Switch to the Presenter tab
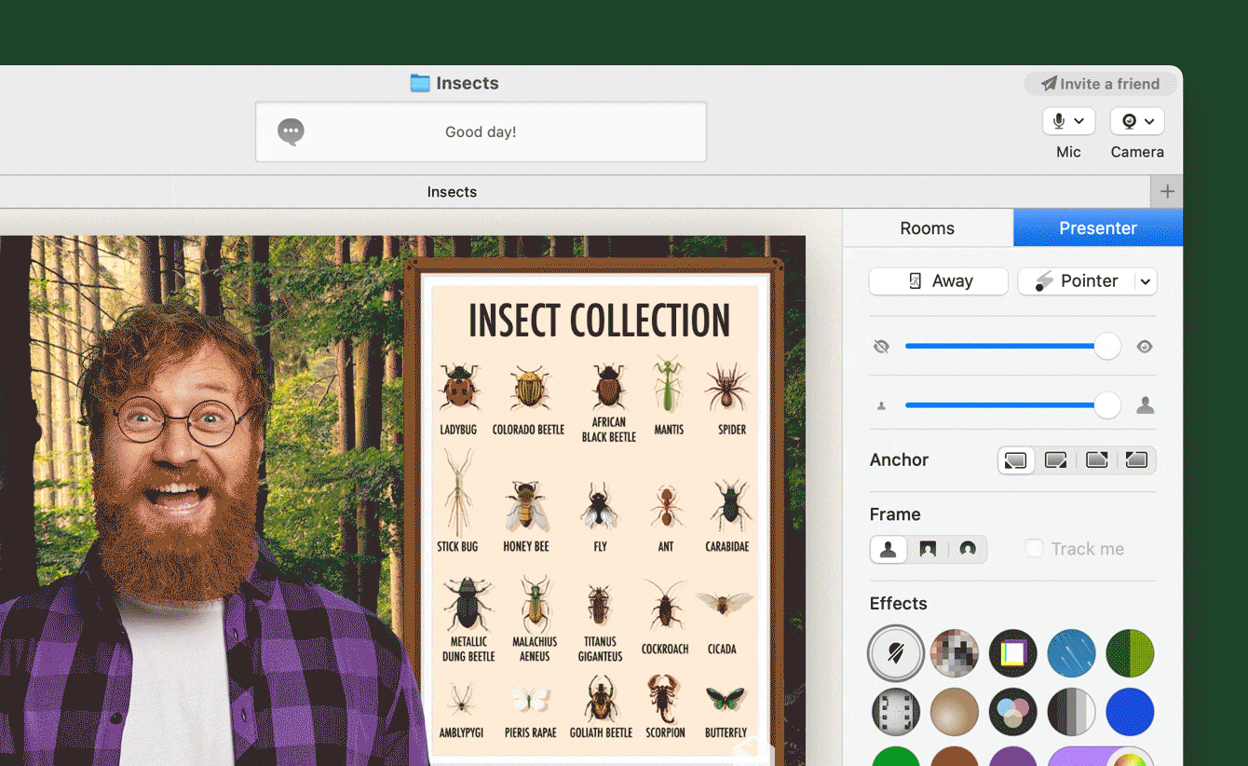Viewport: 1248px width, 766px height. pyautogui.click(x=1098, y=228)
